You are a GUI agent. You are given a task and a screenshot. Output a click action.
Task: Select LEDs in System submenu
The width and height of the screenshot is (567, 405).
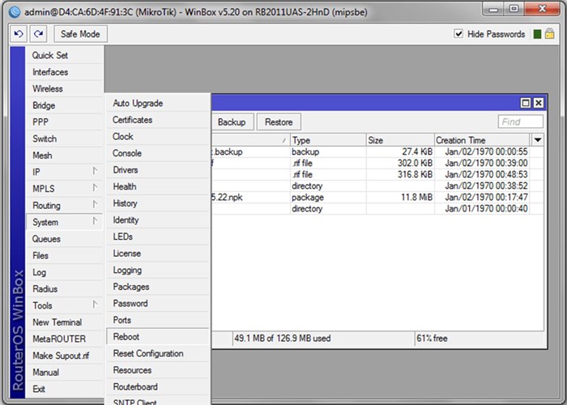tap(158, 237)
